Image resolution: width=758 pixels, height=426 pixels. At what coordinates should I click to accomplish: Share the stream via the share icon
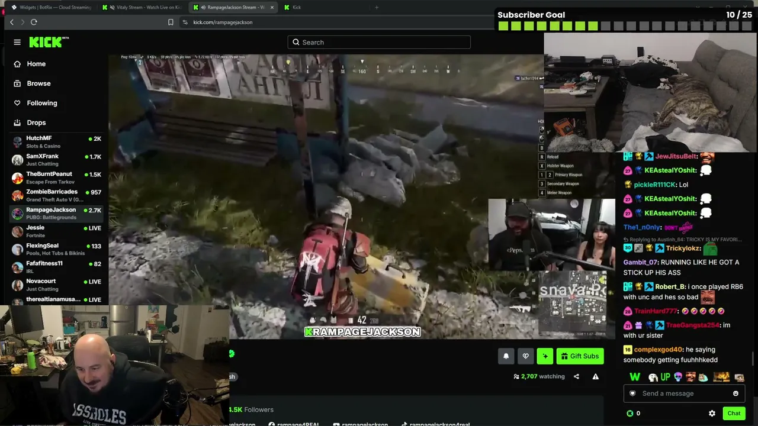point(576,376)
